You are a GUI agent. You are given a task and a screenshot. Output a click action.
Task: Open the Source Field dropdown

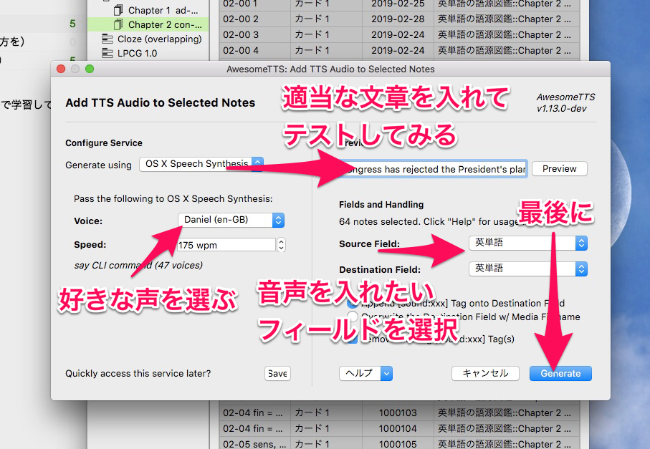(528, 243)
